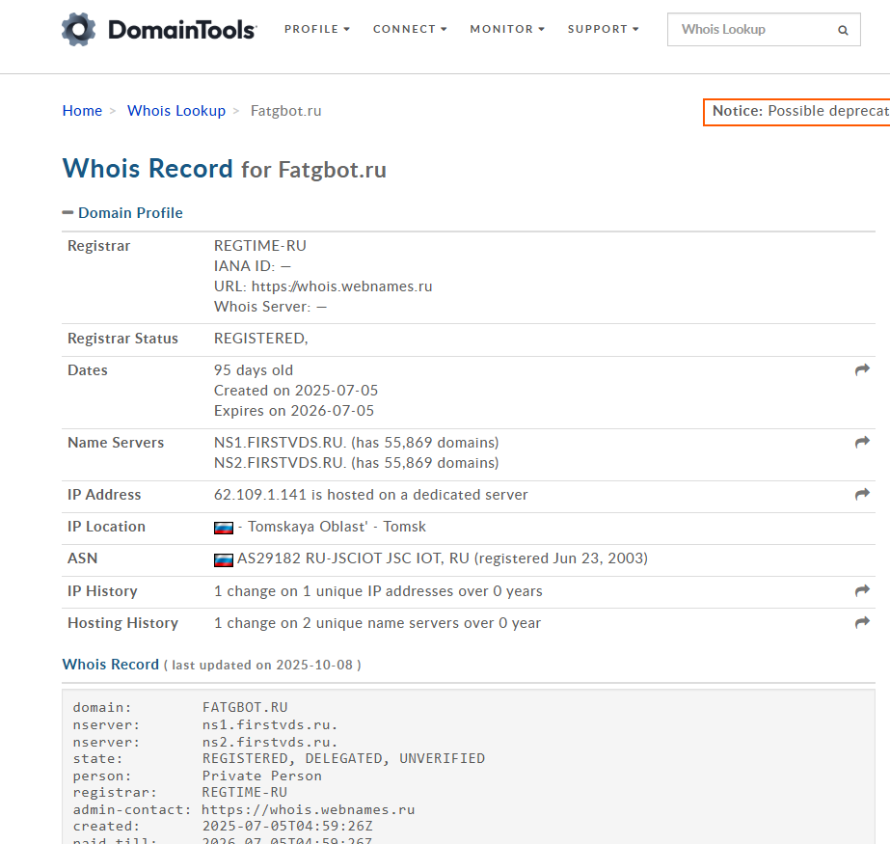Open the Profile dropdown menu

316,29
